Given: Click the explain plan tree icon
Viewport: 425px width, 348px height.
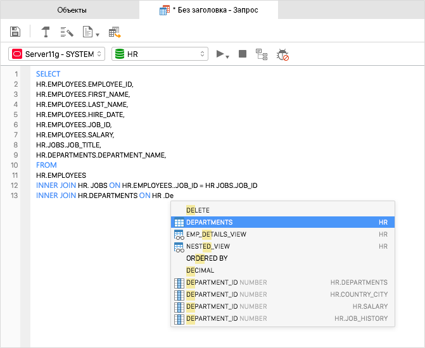Looking at the screenshot, I should [262, 55].
